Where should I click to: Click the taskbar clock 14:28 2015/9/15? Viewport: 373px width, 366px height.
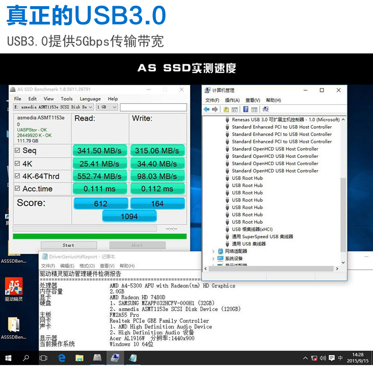pyautogui.click(x=357, y=358)
